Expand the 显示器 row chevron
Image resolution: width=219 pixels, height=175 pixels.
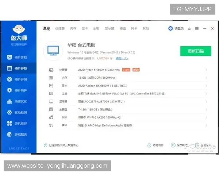pyautogui.click(x=206, y=102)
